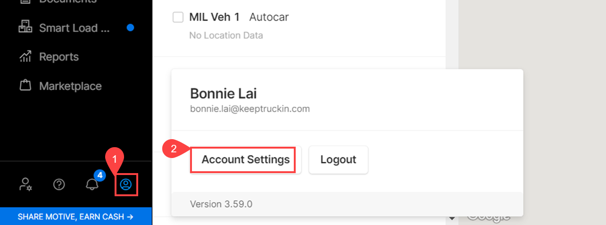
Task: Open the admin user-gear icon
Action: point(25,184)
